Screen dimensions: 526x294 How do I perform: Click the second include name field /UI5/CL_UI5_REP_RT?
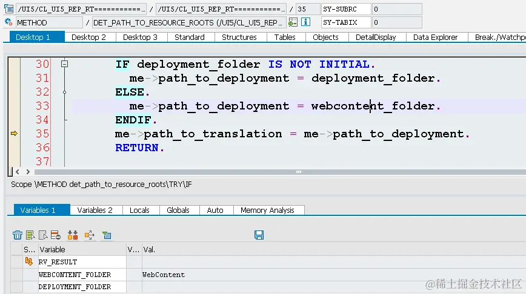tap(221, 9)
